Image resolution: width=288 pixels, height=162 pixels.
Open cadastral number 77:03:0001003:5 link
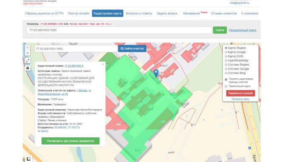(x=74, y=65)
